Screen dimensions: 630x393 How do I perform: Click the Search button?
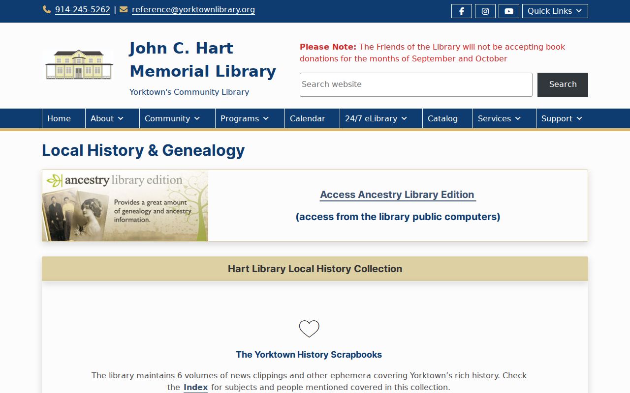(563, 84)
